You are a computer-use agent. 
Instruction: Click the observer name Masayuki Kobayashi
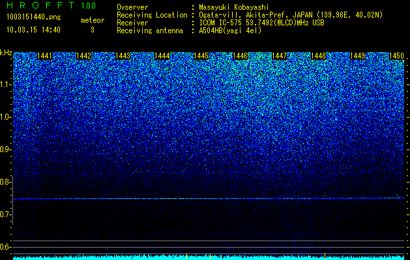pyautogui.click(x=233, y=7)
